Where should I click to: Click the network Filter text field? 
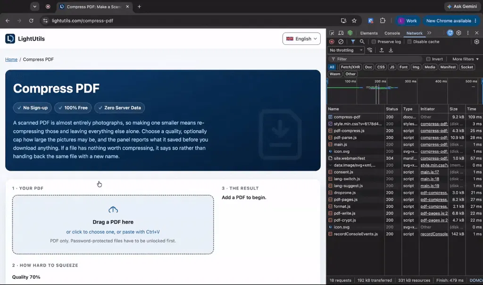(376, 59)
